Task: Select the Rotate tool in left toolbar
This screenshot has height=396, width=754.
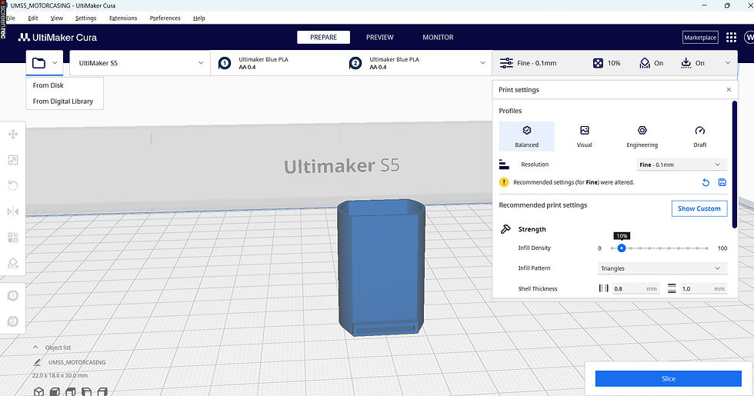Action: pyautogui.click(x=13, y=185)
